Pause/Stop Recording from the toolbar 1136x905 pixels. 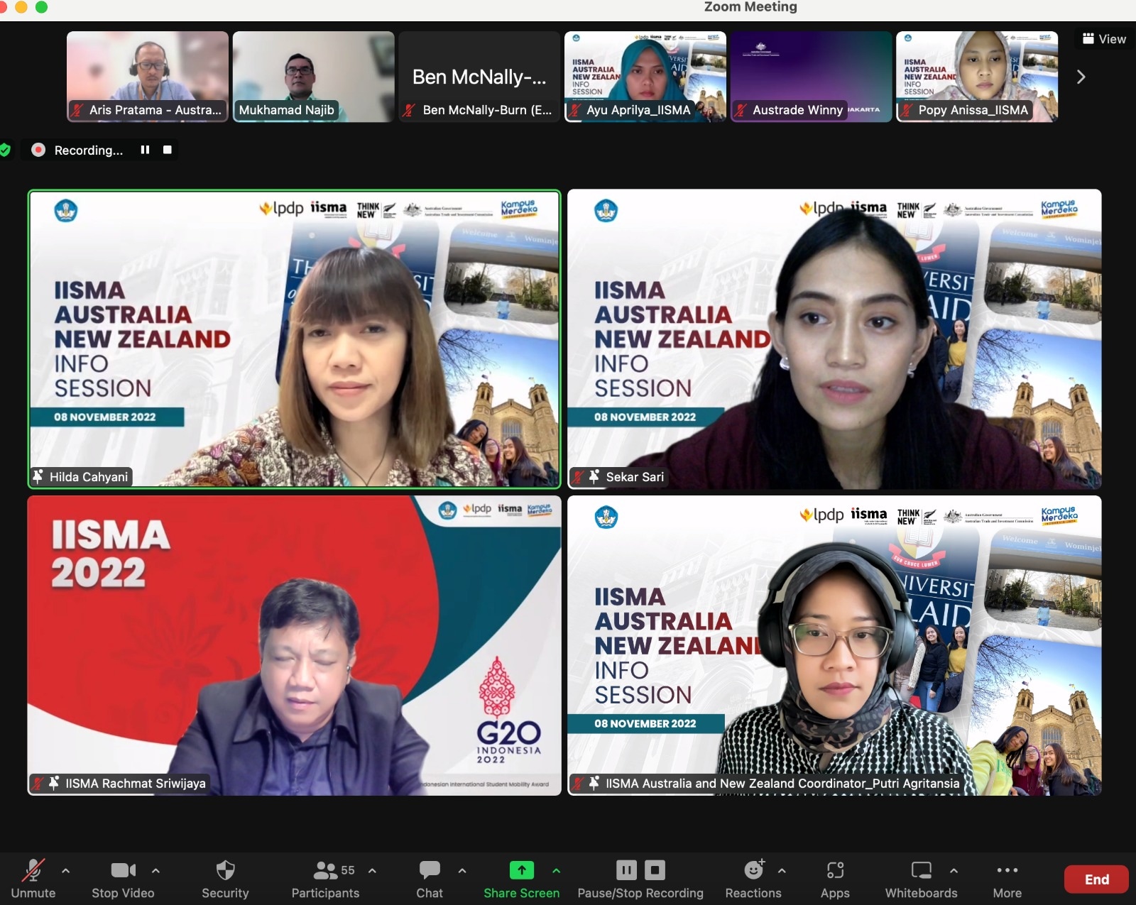click(639, 879)
